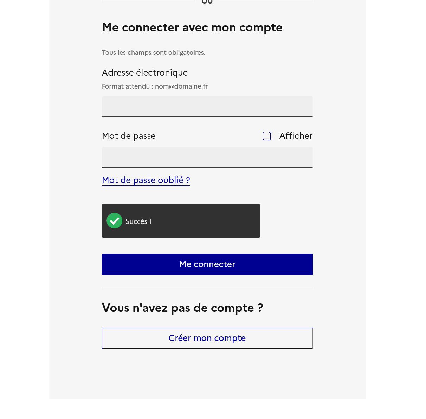Click the Vous n'avez pas de compte heading
This screenshot has width=426, height=419.
pyautogui.click(x=182, y=308)
